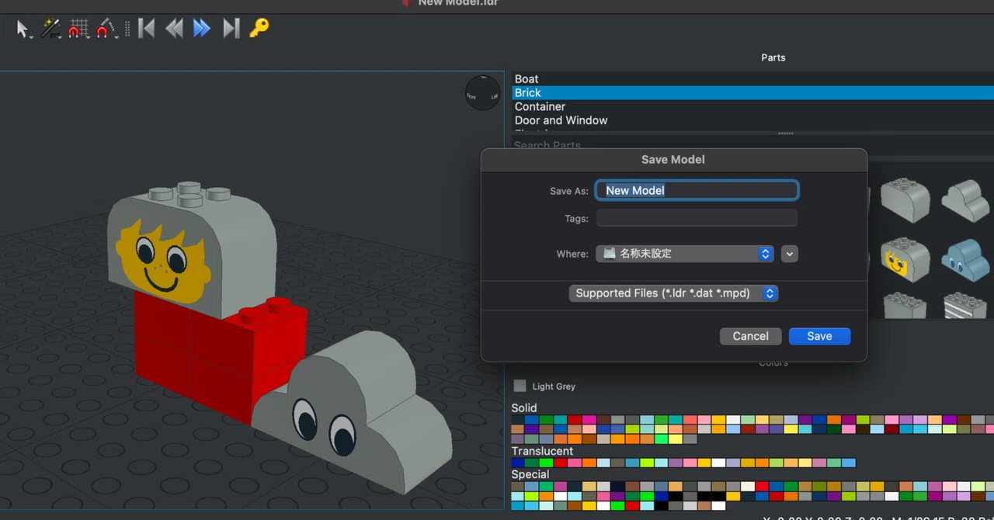Open dropdown arrow beside selection arrow tool

[x=31, y=36]
